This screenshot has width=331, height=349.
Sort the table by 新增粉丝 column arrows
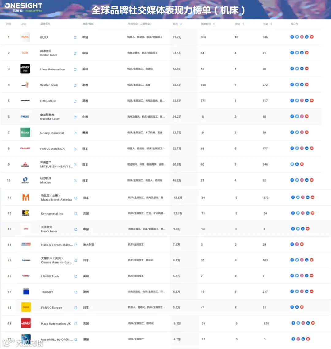tap(214, 24)
